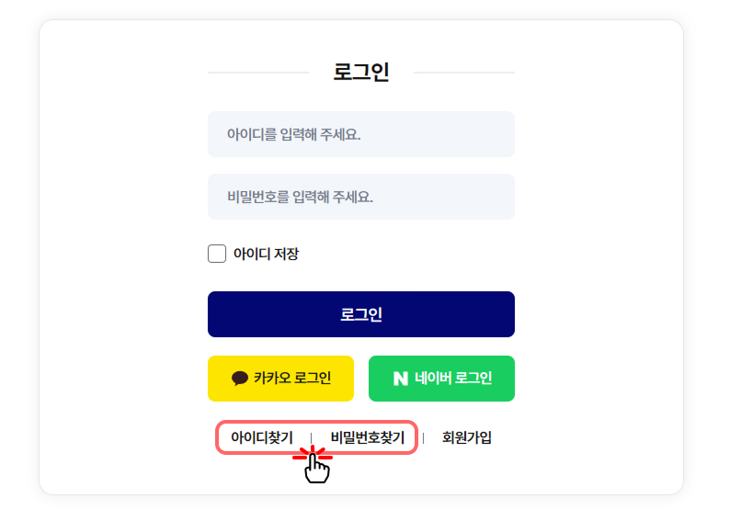Viewport: 730px width, 521px height.
Task: Click the horizontal line right of 로그인 title
Action: pos(464,72)
